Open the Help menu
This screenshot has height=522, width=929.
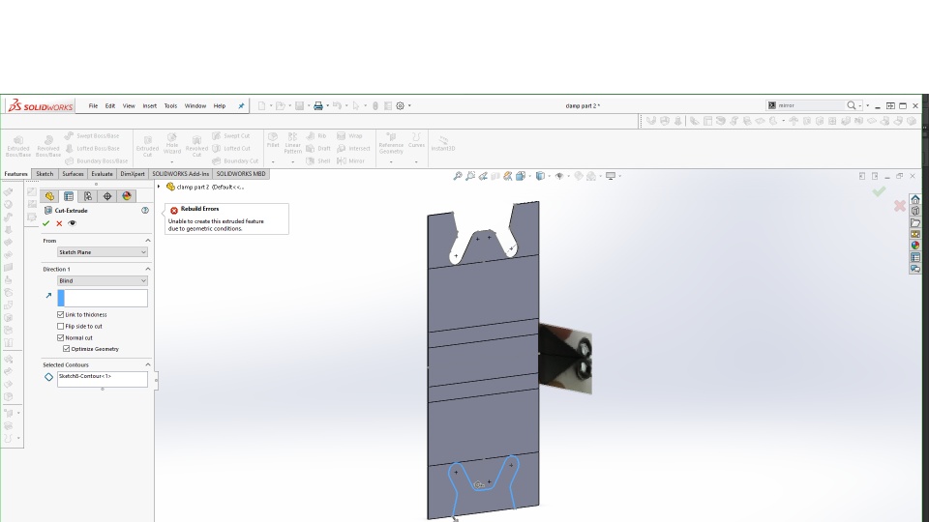point(220,106)
